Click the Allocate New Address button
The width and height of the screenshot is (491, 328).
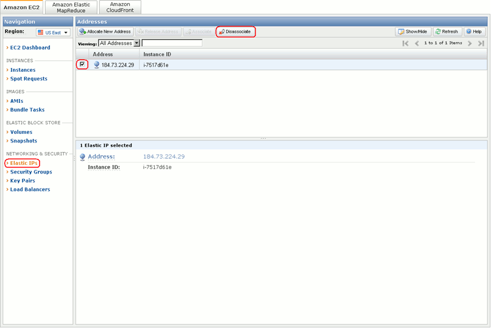tap(105, 32)
